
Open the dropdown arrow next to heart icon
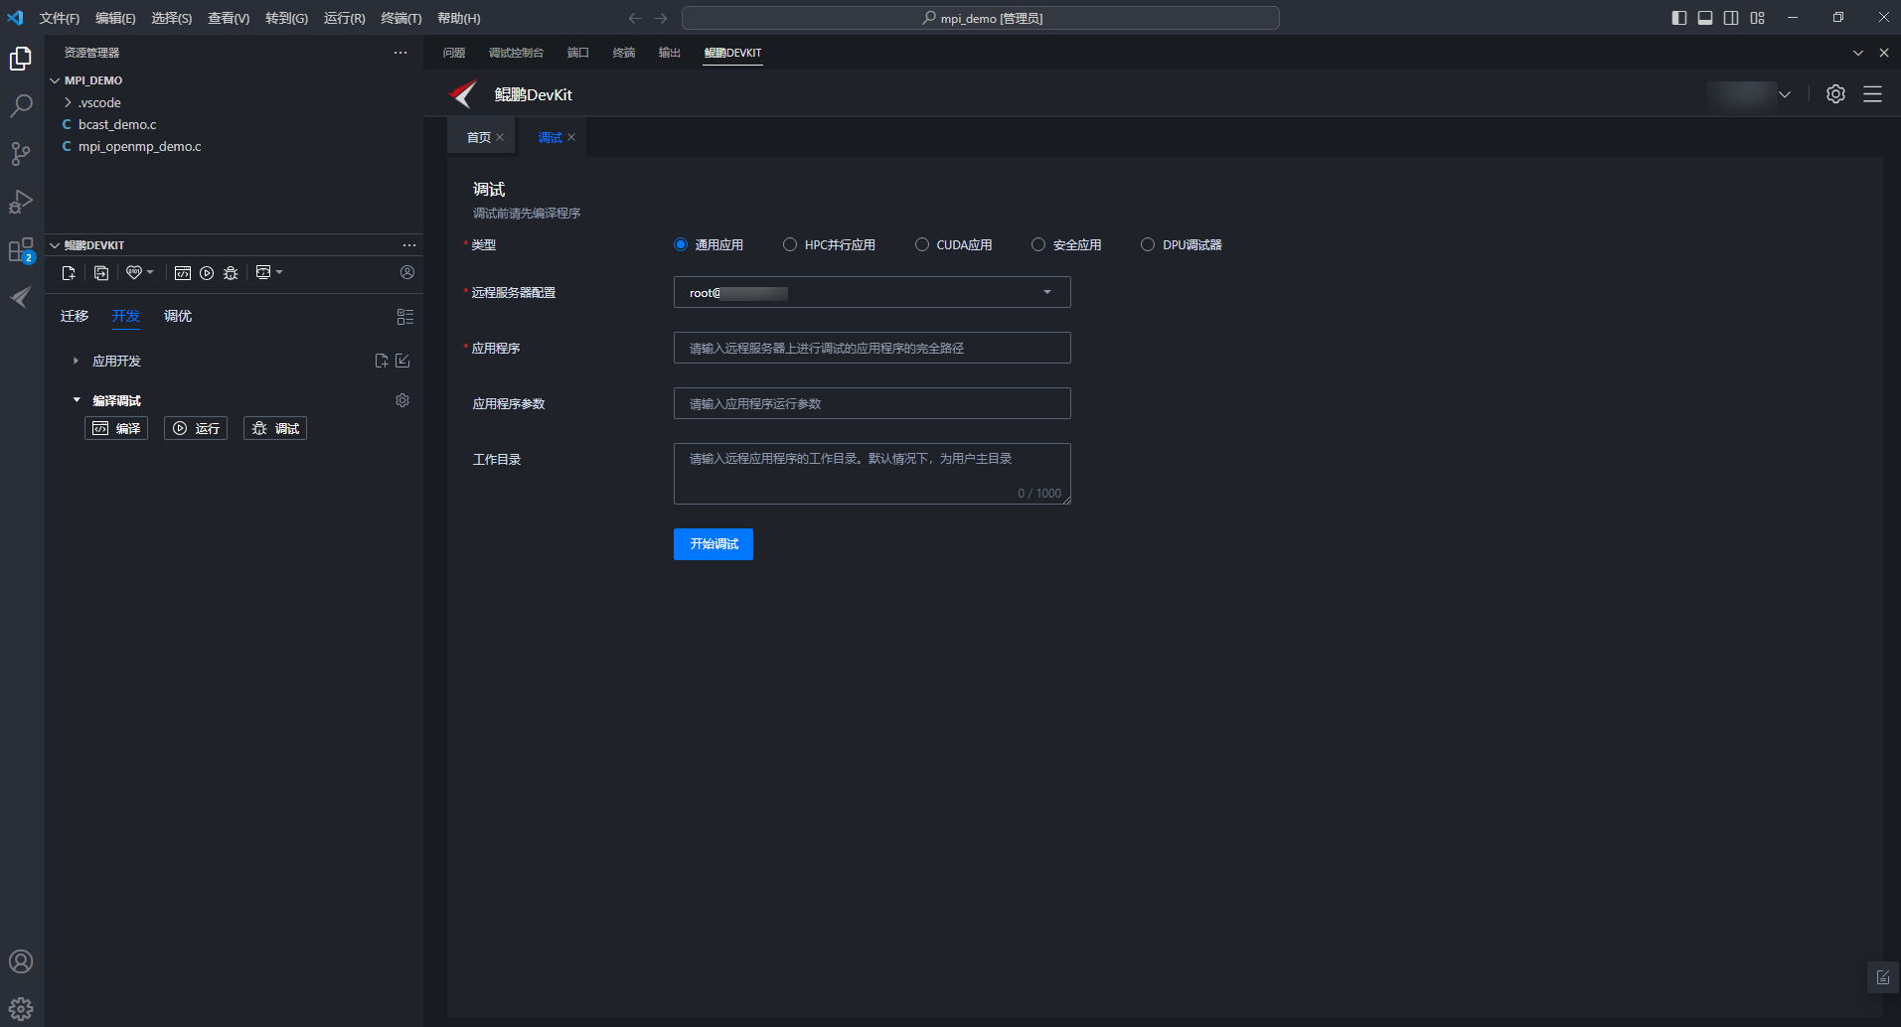[x=150, y=272]
